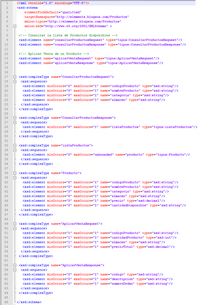
Task: Click the tipos:ListaProductos type value
Action: (x=173, y=127)
